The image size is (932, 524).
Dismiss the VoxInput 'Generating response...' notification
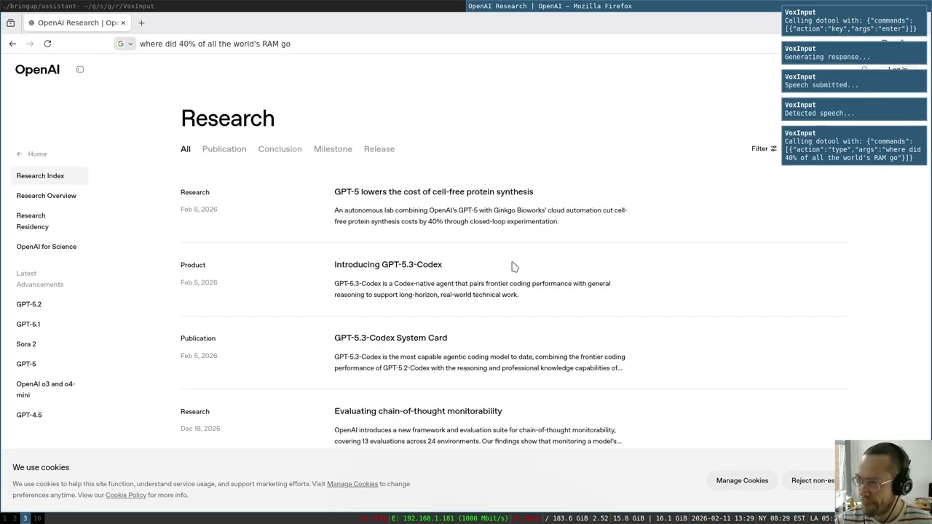[854, 52]
